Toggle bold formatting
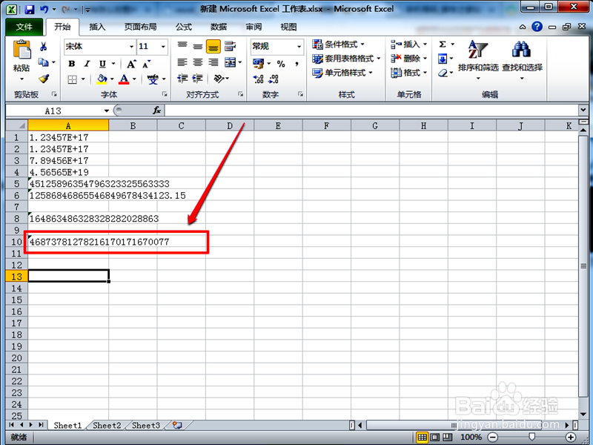This screenshot has height=445, width=593. tap(71, 64)
